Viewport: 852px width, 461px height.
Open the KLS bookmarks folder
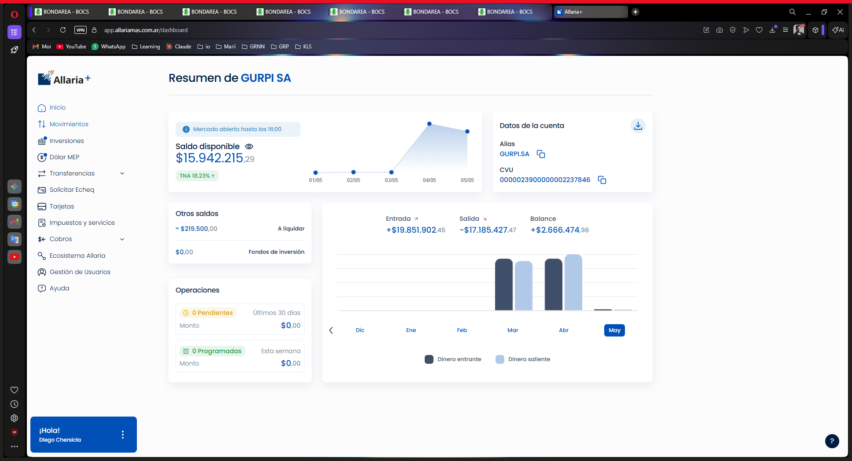303,47
